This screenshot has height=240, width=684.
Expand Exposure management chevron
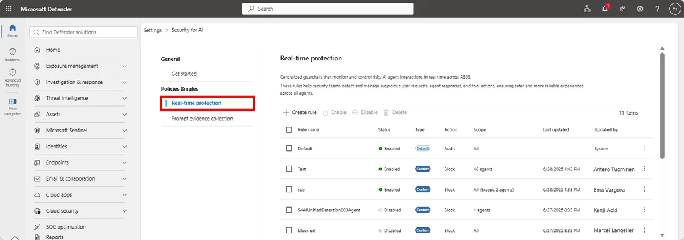tap(125, 66)
